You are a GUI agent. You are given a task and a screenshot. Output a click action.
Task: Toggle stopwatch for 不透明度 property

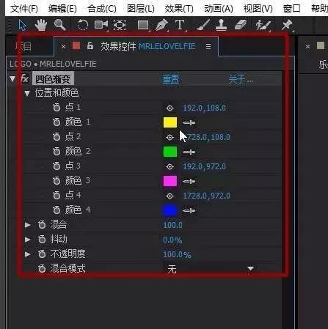click(42, 254)
